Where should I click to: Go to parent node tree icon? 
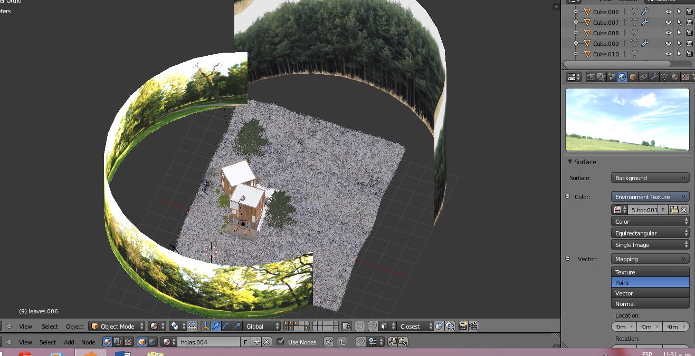(x=342, y=342)
